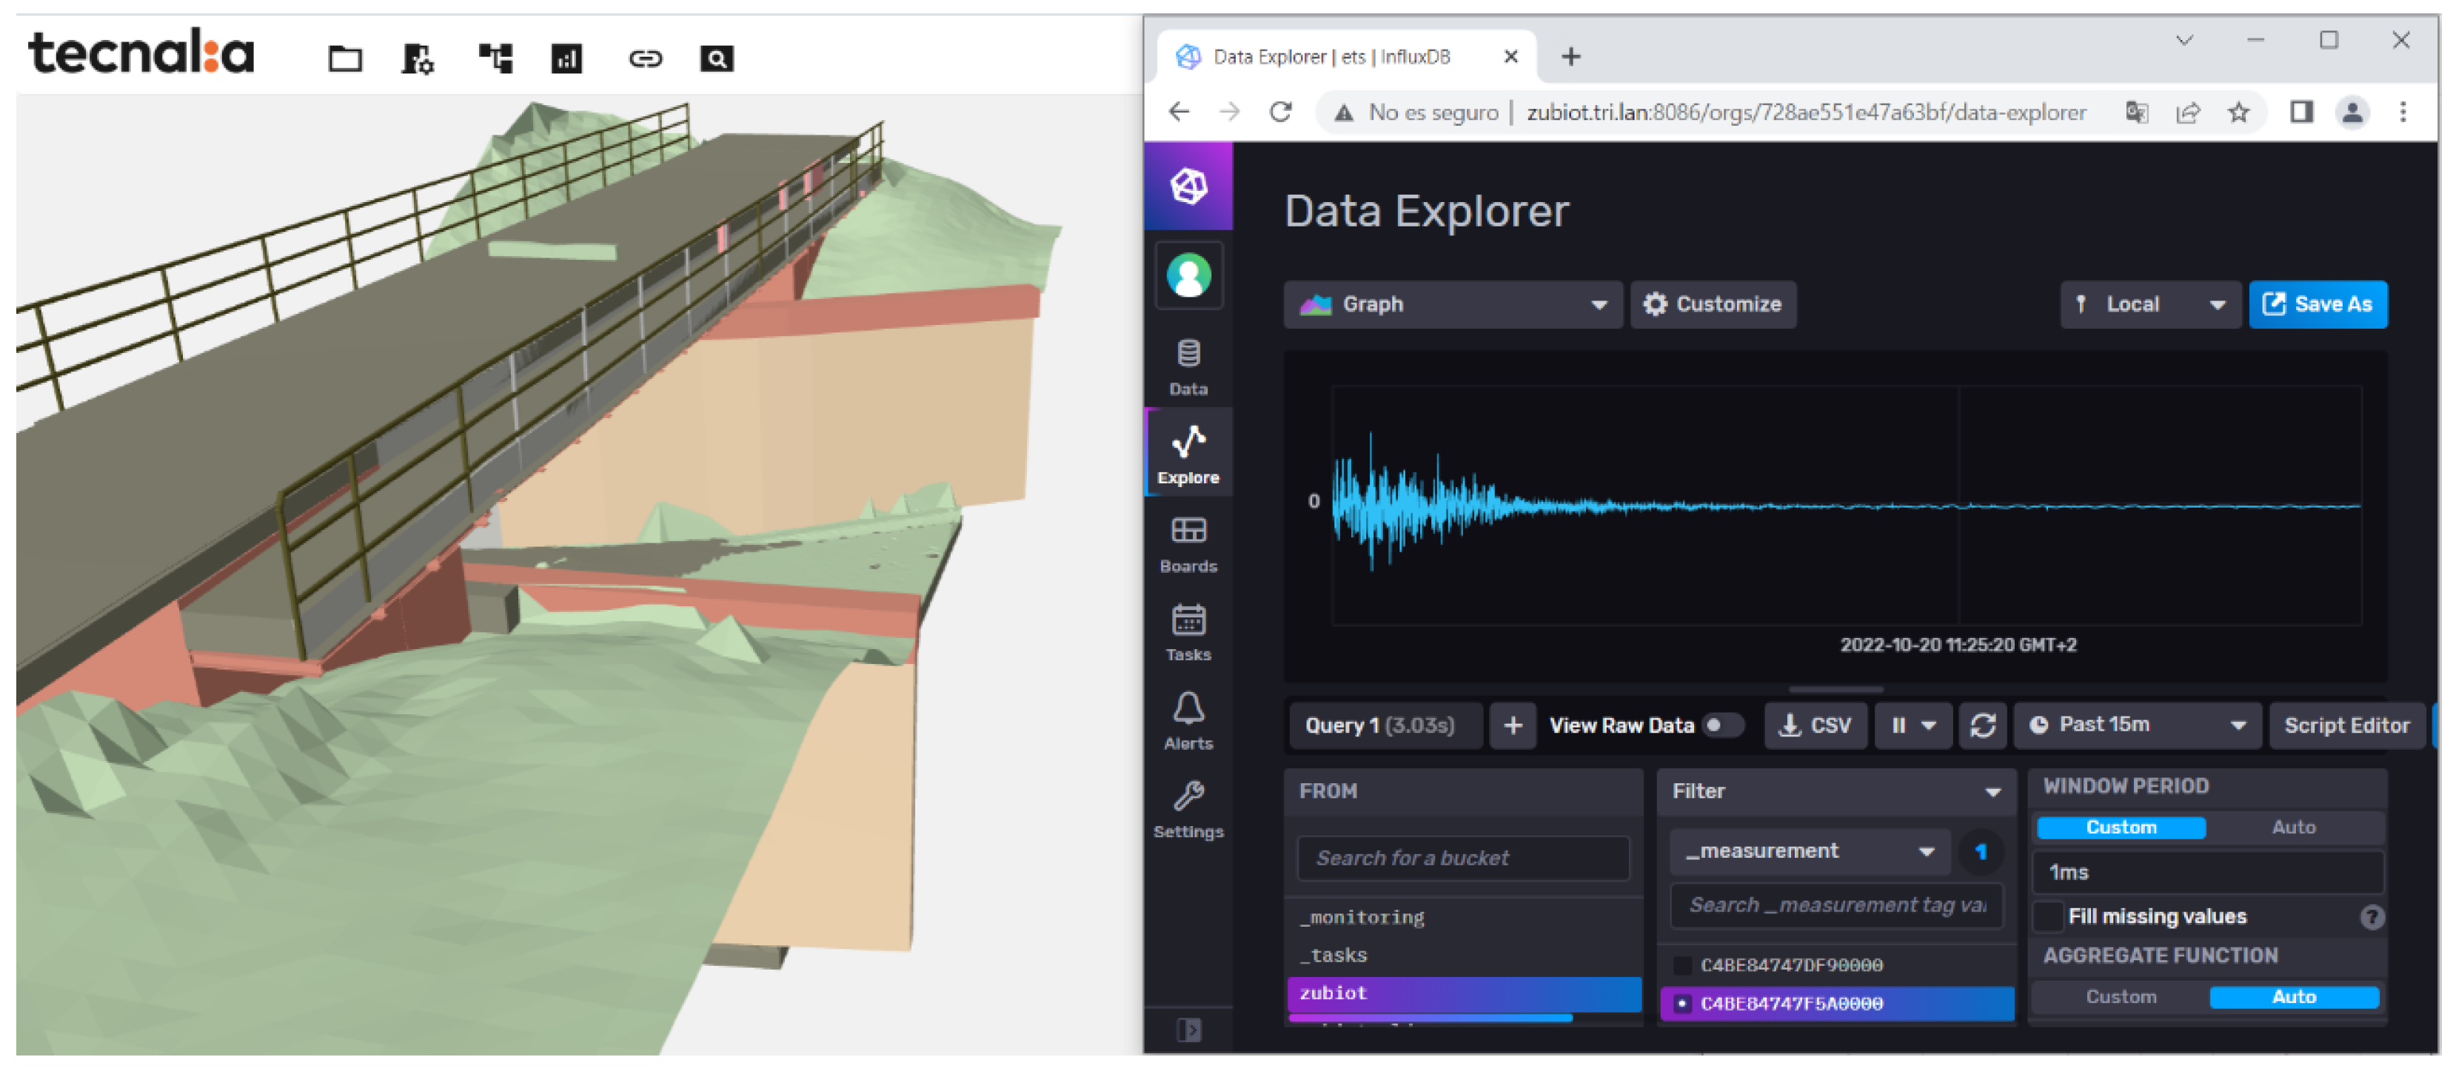Open the link icon in the Tecnalia toolbar

point(645,59)
